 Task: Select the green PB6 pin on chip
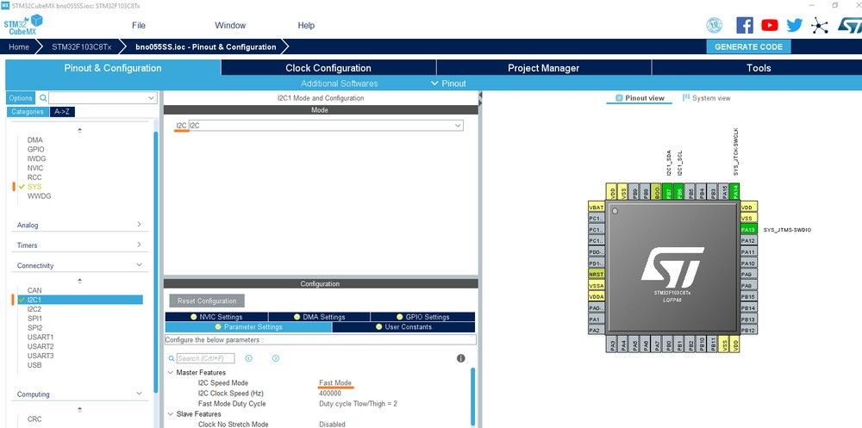coord(679,191)
